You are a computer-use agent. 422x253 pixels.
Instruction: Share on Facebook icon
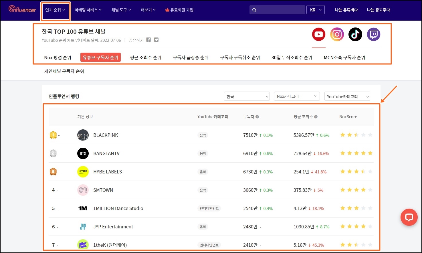point(148,40)
